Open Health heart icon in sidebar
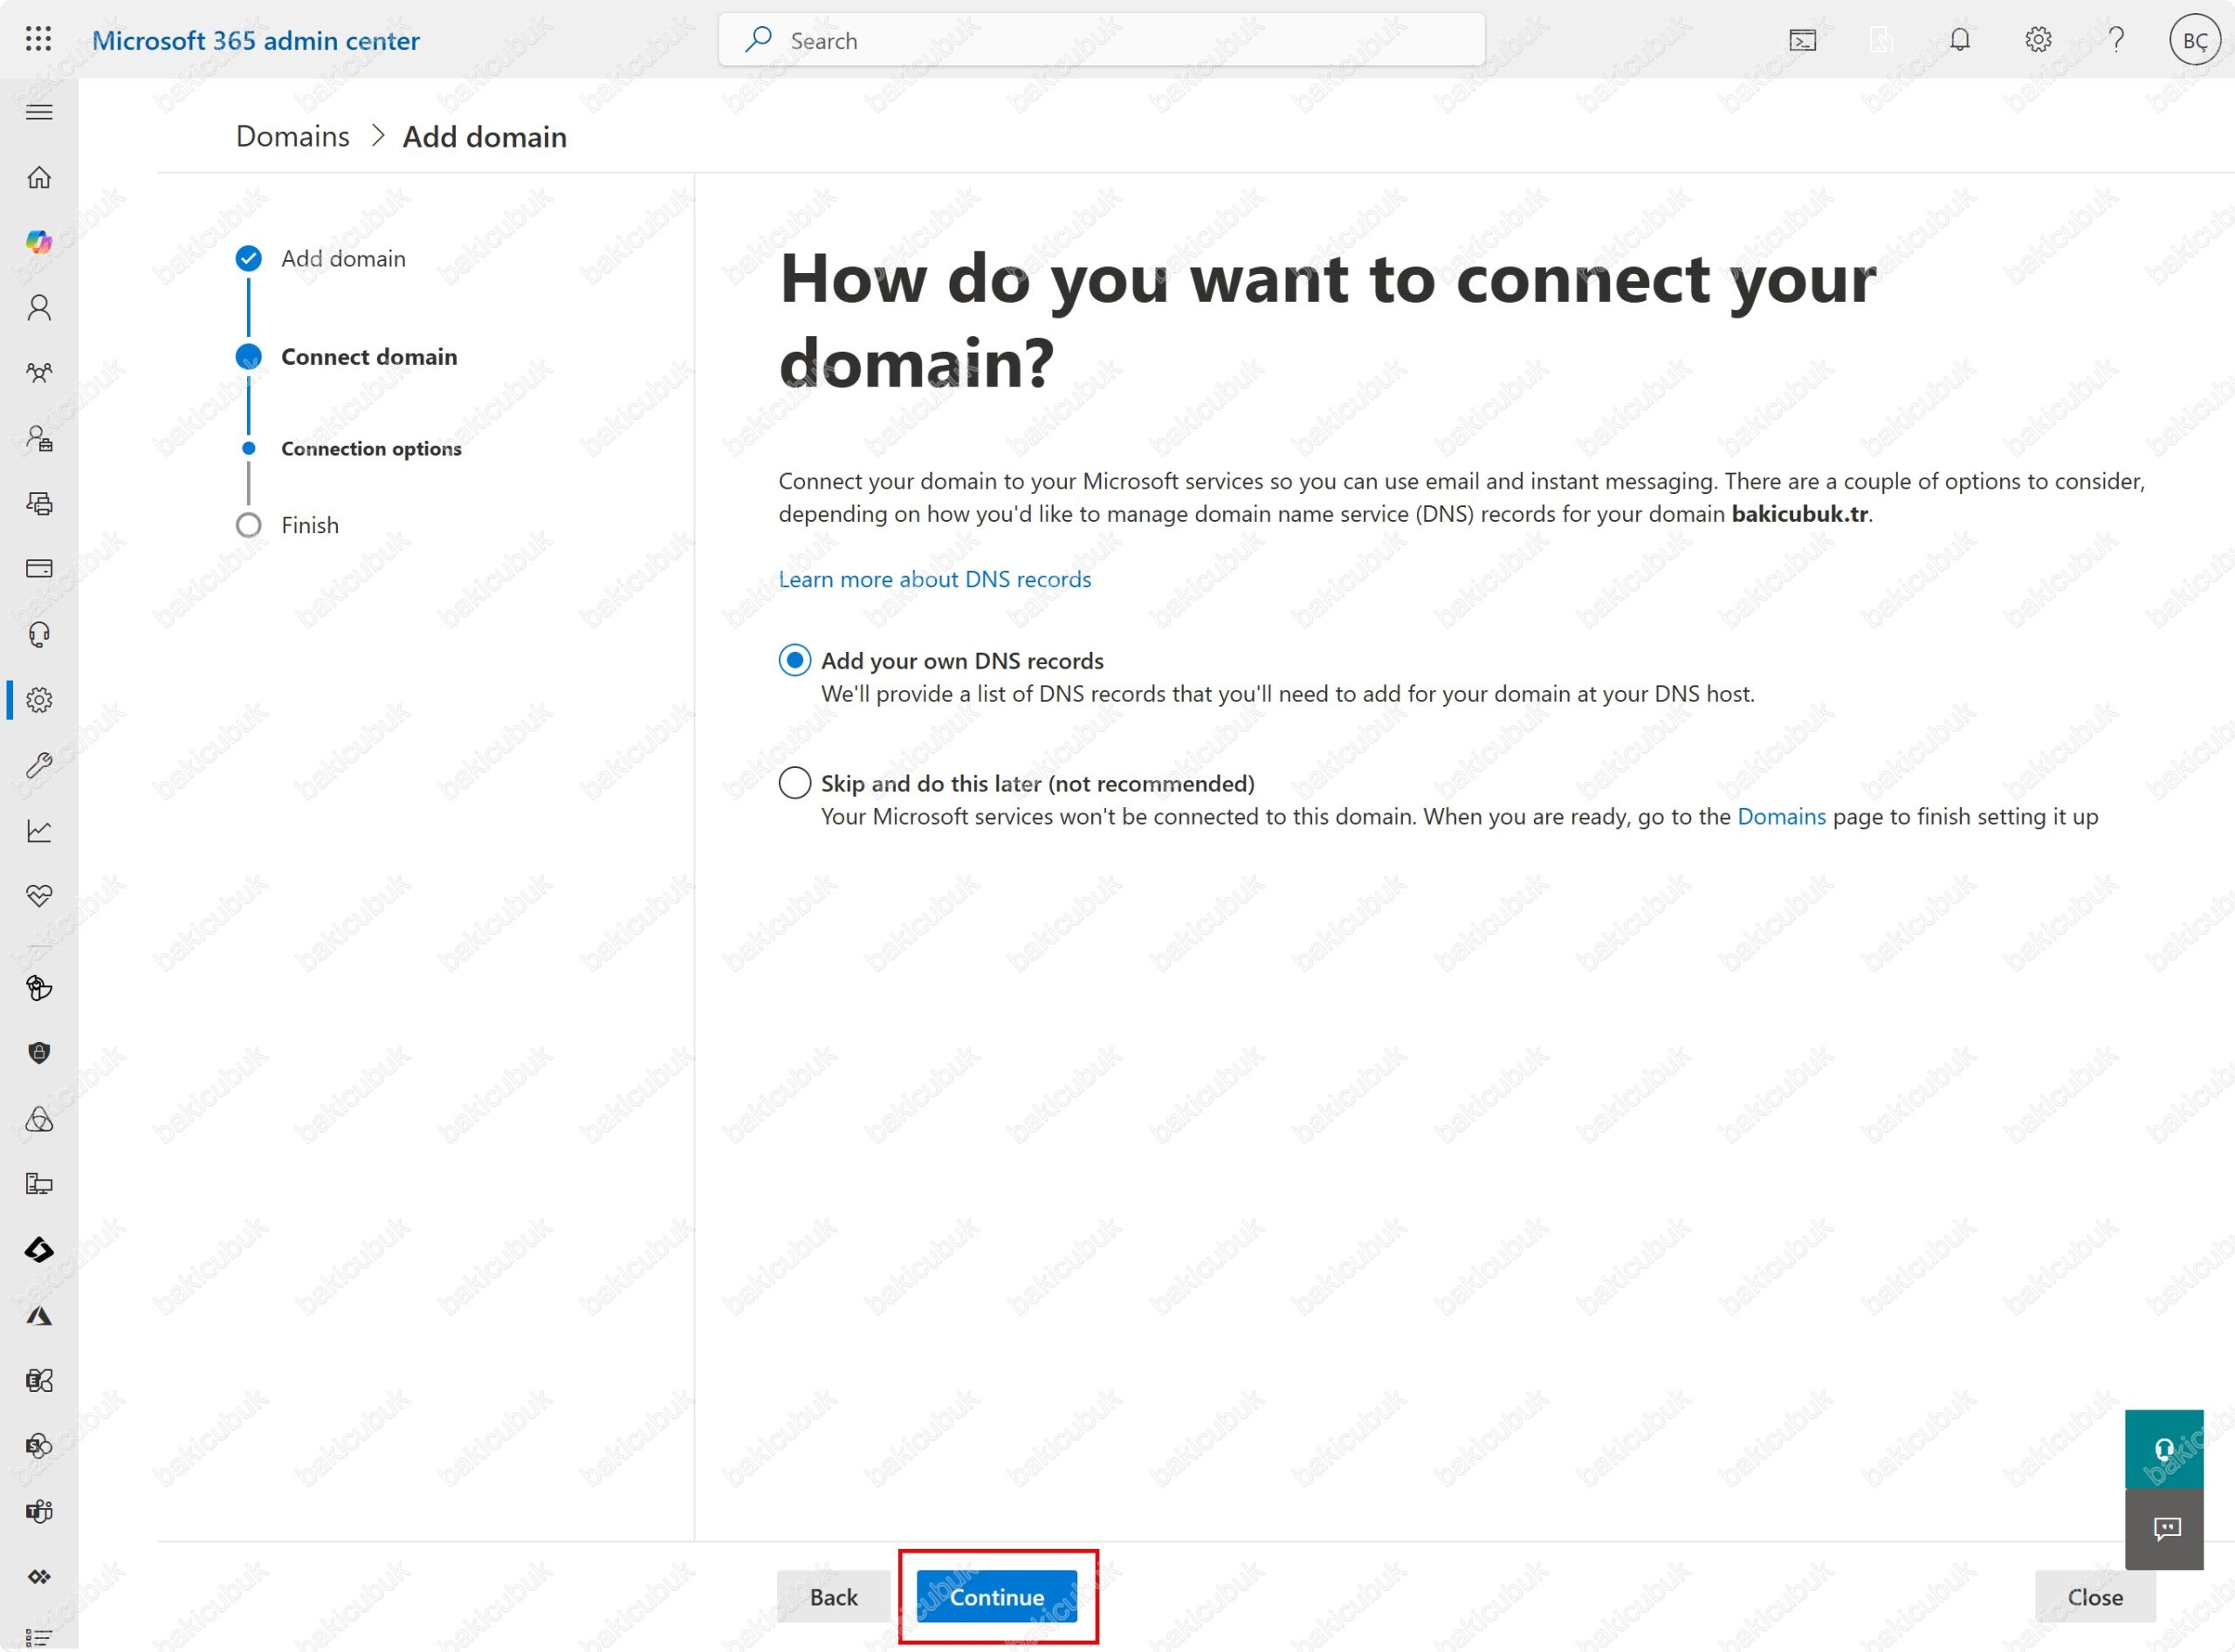 point(39,895)
